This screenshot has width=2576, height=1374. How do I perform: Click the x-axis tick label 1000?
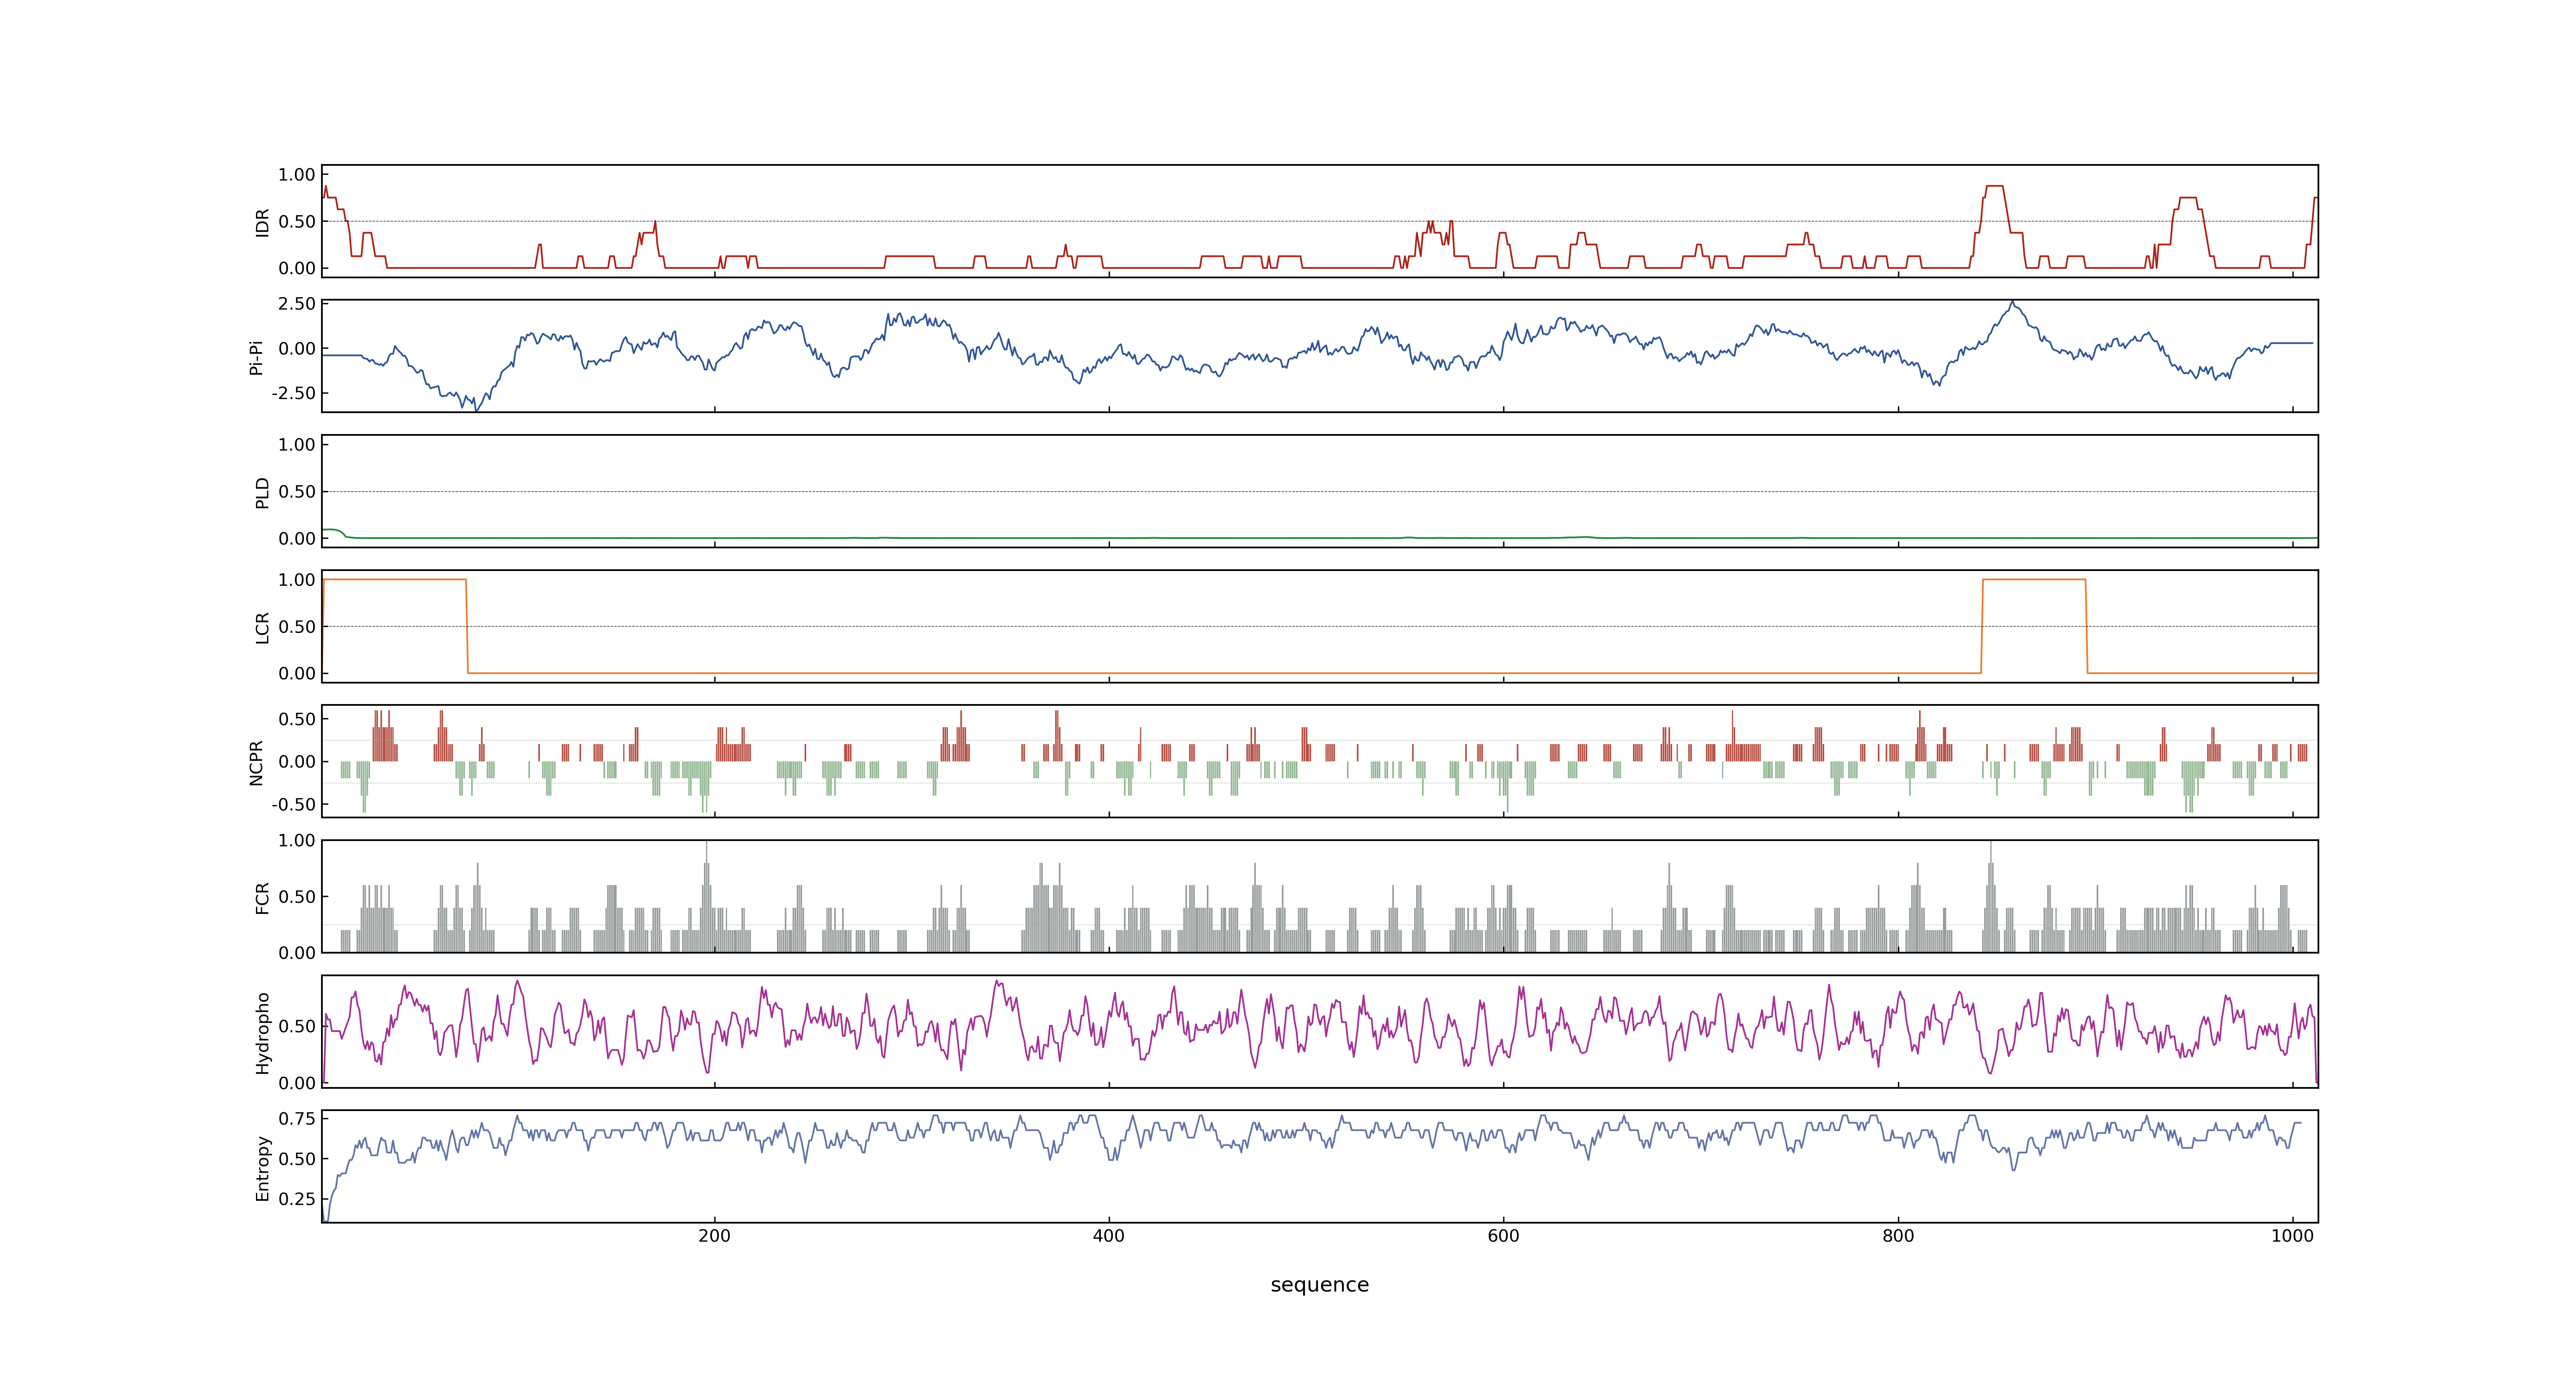point(2293,1236)
